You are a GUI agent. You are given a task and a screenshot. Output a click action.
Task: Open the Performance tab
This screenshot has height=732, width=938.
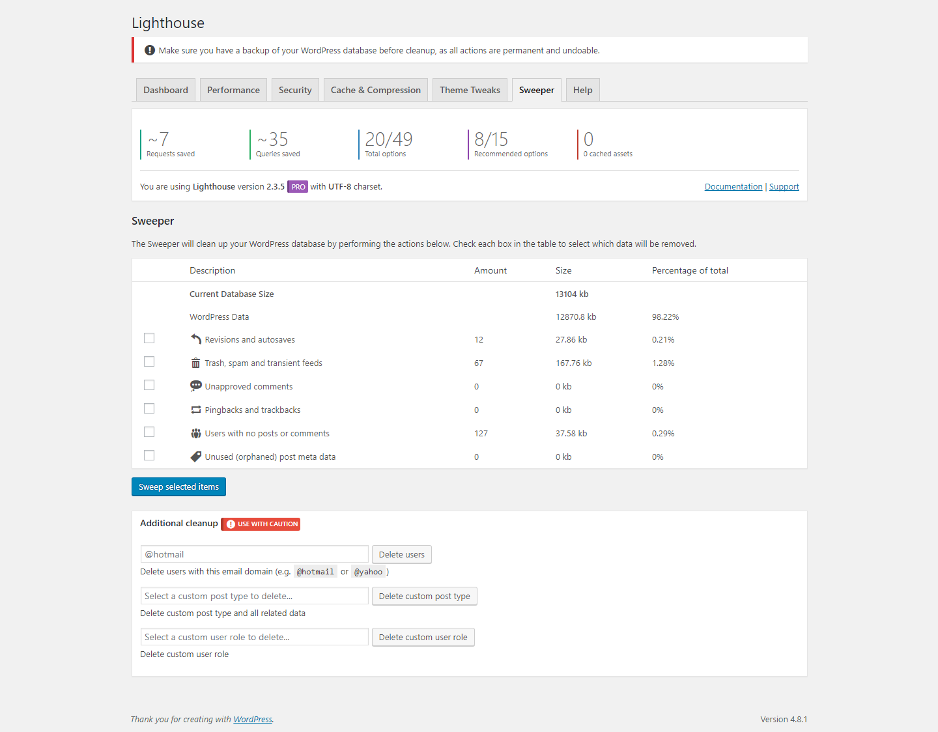(x=233, y=90)
